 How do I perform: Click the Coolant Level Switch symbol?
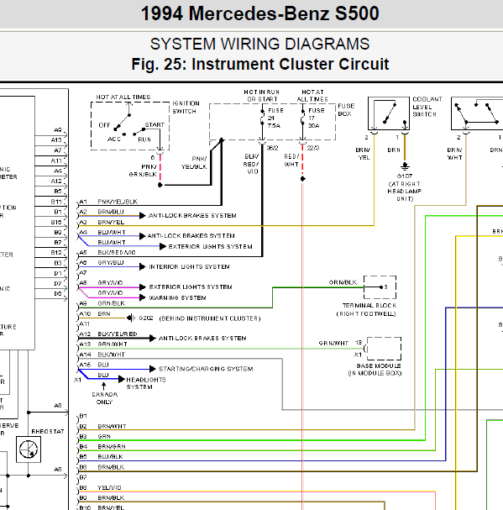click(389, 113)
